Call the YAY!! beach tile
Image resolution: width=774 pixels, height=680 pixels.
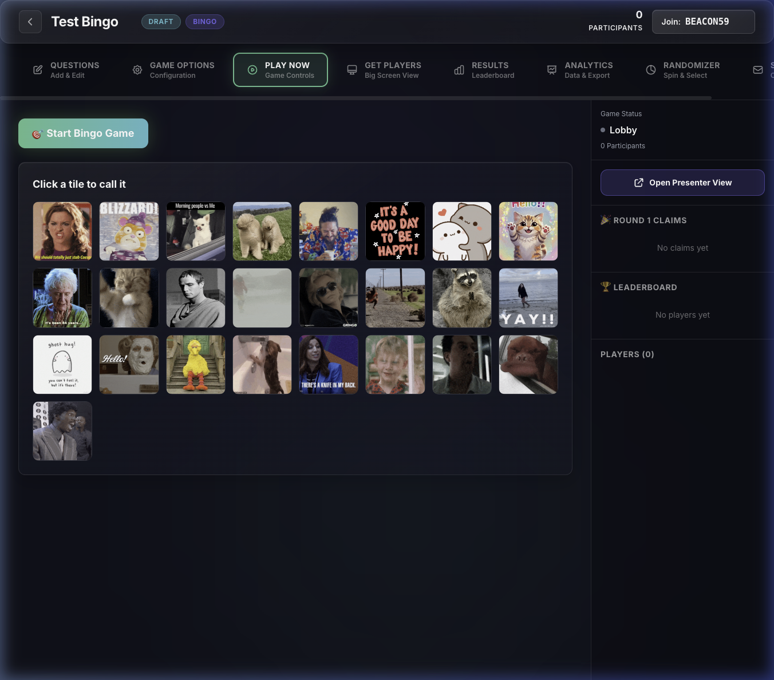(x=528, y=298)
